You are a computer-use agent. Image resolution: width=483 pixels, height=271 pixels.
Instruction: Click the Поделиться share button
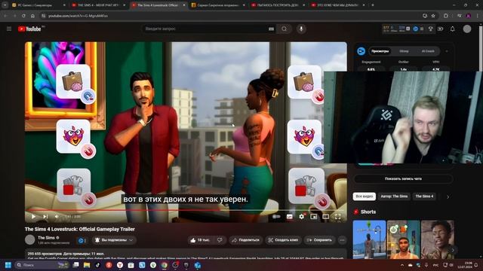pyautogui.click(x=245, y=240)
